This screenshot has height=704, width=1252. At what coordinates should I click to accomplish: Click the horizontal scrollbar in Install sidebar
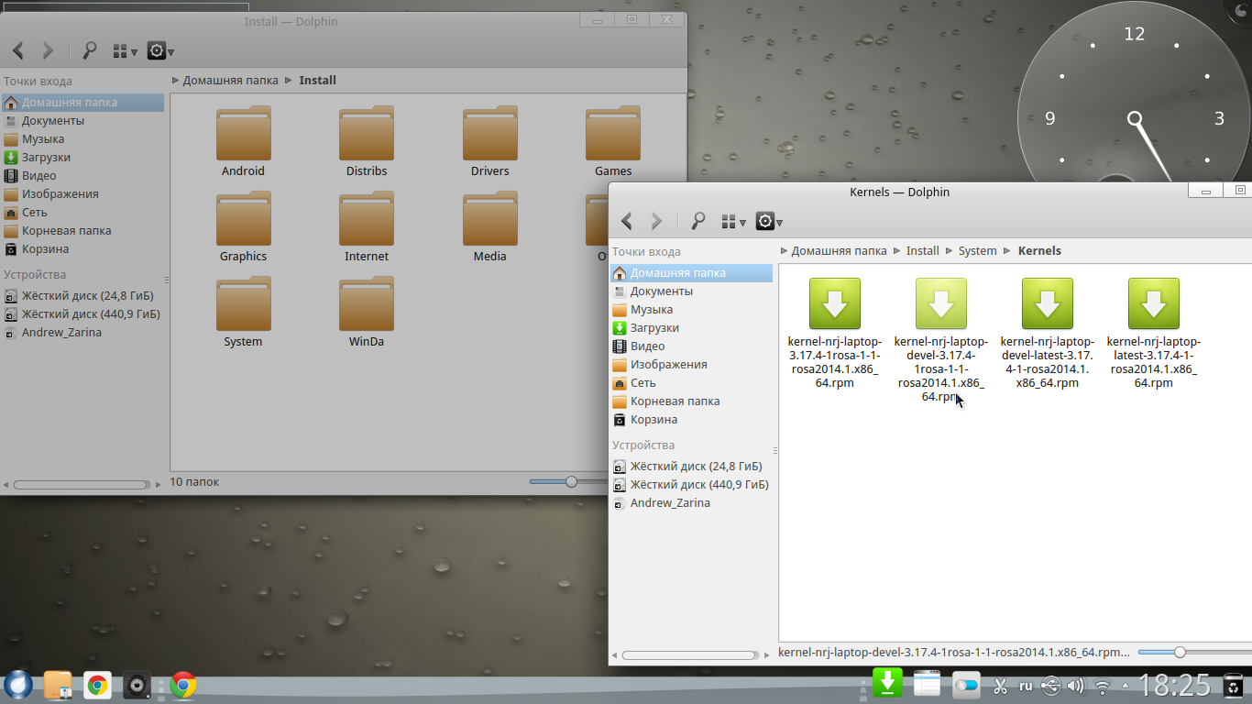tap(81, 484)
